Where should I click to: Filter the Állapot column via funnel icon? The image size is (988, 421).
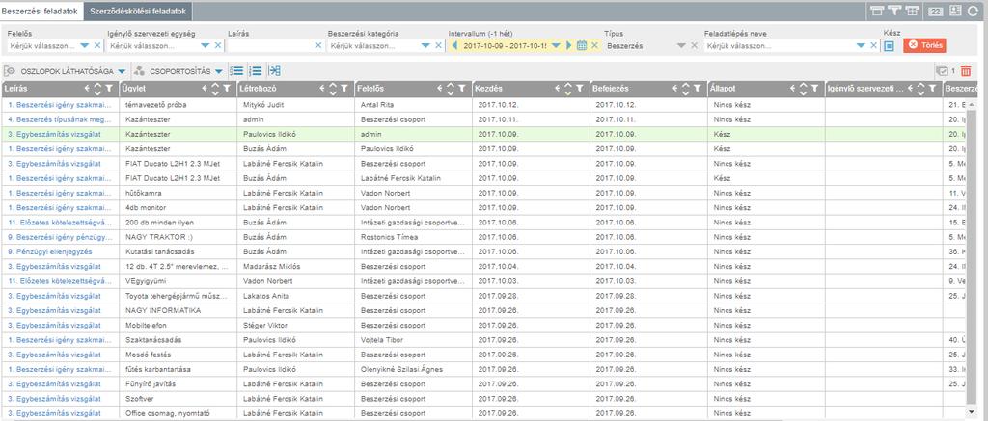(x=814, y=90)
